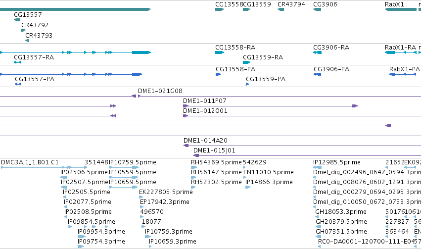The height and width of the screenshot is (249, 421).
Task: Click transcript CG13559-RA
Action: tap(246, 62)
